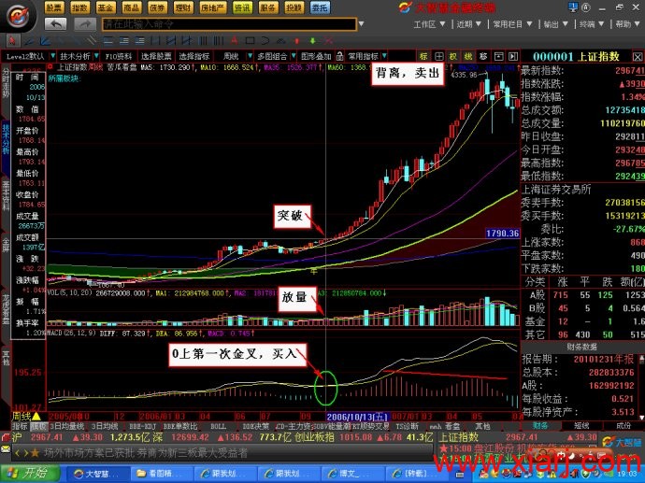
Task: Open the Level2默认 dropdown
Action: [30, 56]
